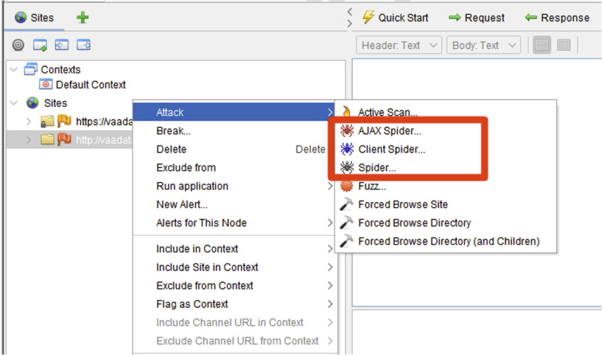Choose Spider... in the Attack submenu
The image size is (602, 356).
click(377, 168)
